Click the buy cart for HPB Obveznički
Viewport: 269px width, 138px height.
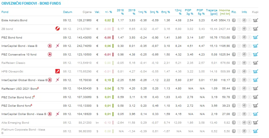(255, 72)
